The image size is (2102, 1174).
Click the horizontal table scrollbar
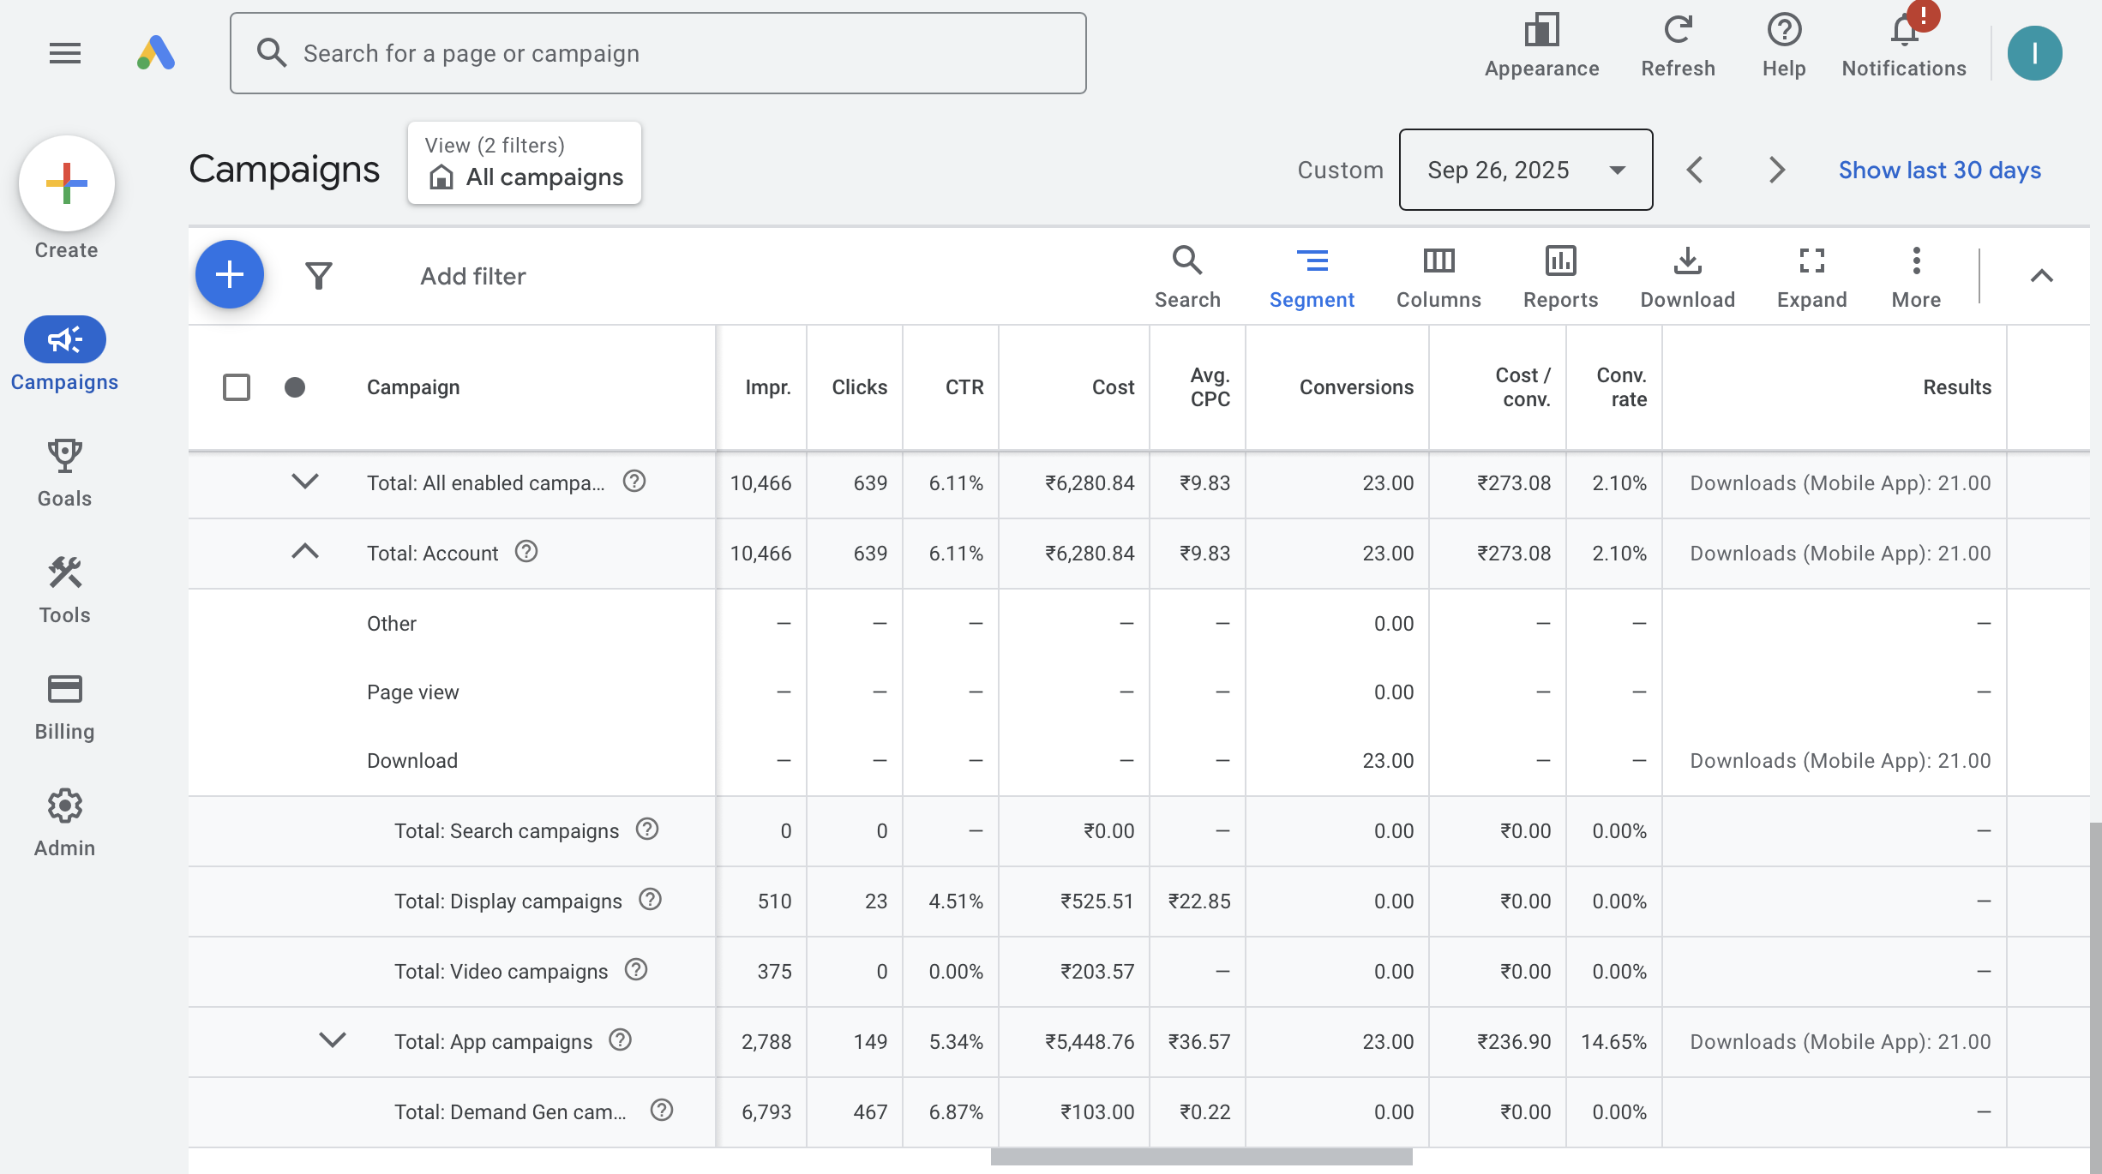tap(1200, 1157)
